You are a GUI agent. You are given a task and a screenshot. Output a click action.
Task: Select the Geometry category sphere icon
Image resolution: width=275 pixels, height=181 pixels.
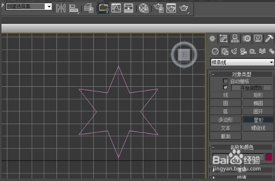pos(215,52)
